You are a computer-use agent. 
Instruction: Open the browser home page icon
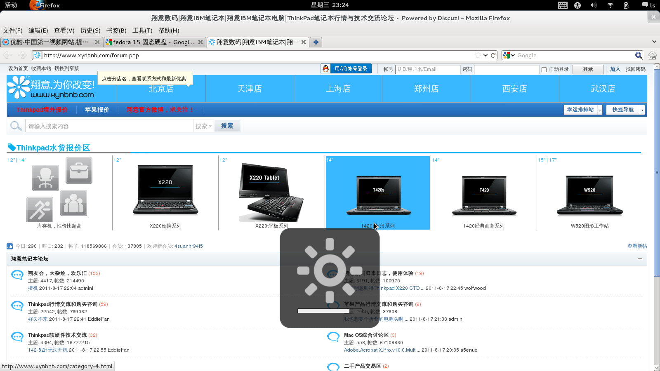652,55
